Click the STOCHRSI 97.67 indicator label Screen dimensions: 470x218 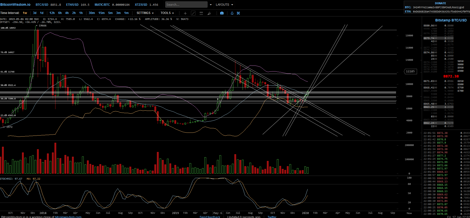(11, 179)
